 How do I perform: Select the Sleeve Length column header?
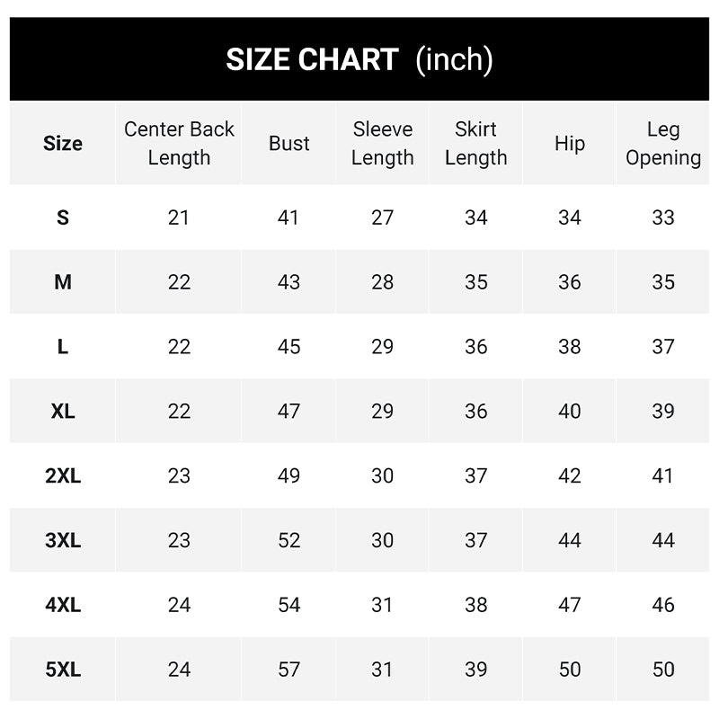pos(383,144)
